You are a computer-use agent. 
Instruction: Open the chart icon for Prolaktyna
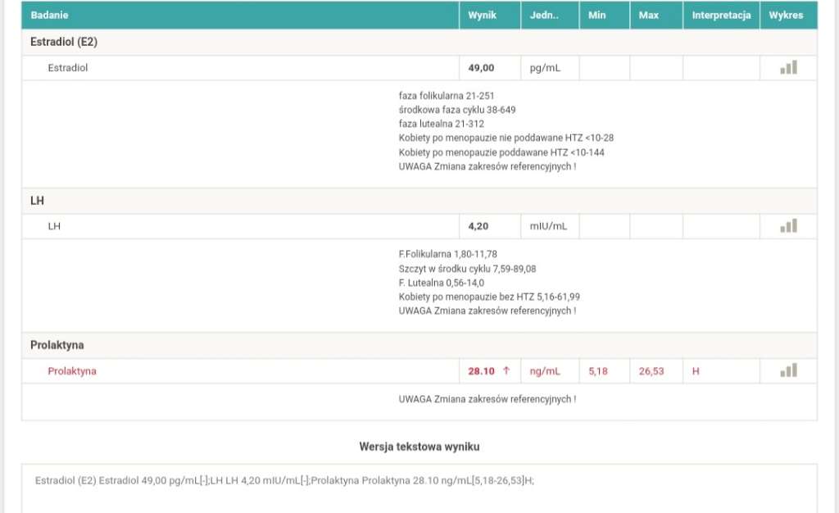[788, 371]
